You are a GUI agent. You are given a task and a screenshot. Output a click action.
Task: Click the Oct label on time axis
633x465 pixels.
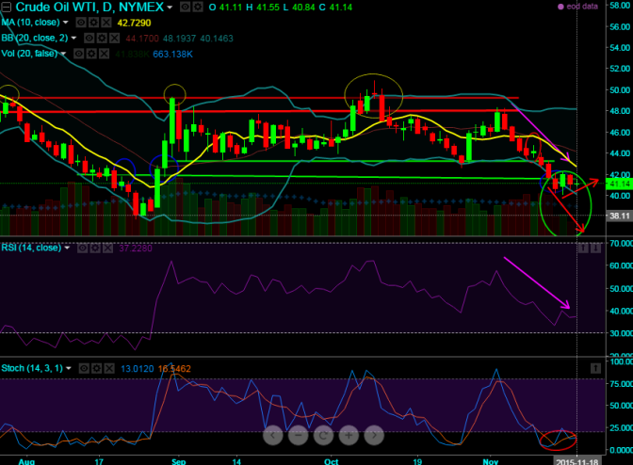coord(331,461)
